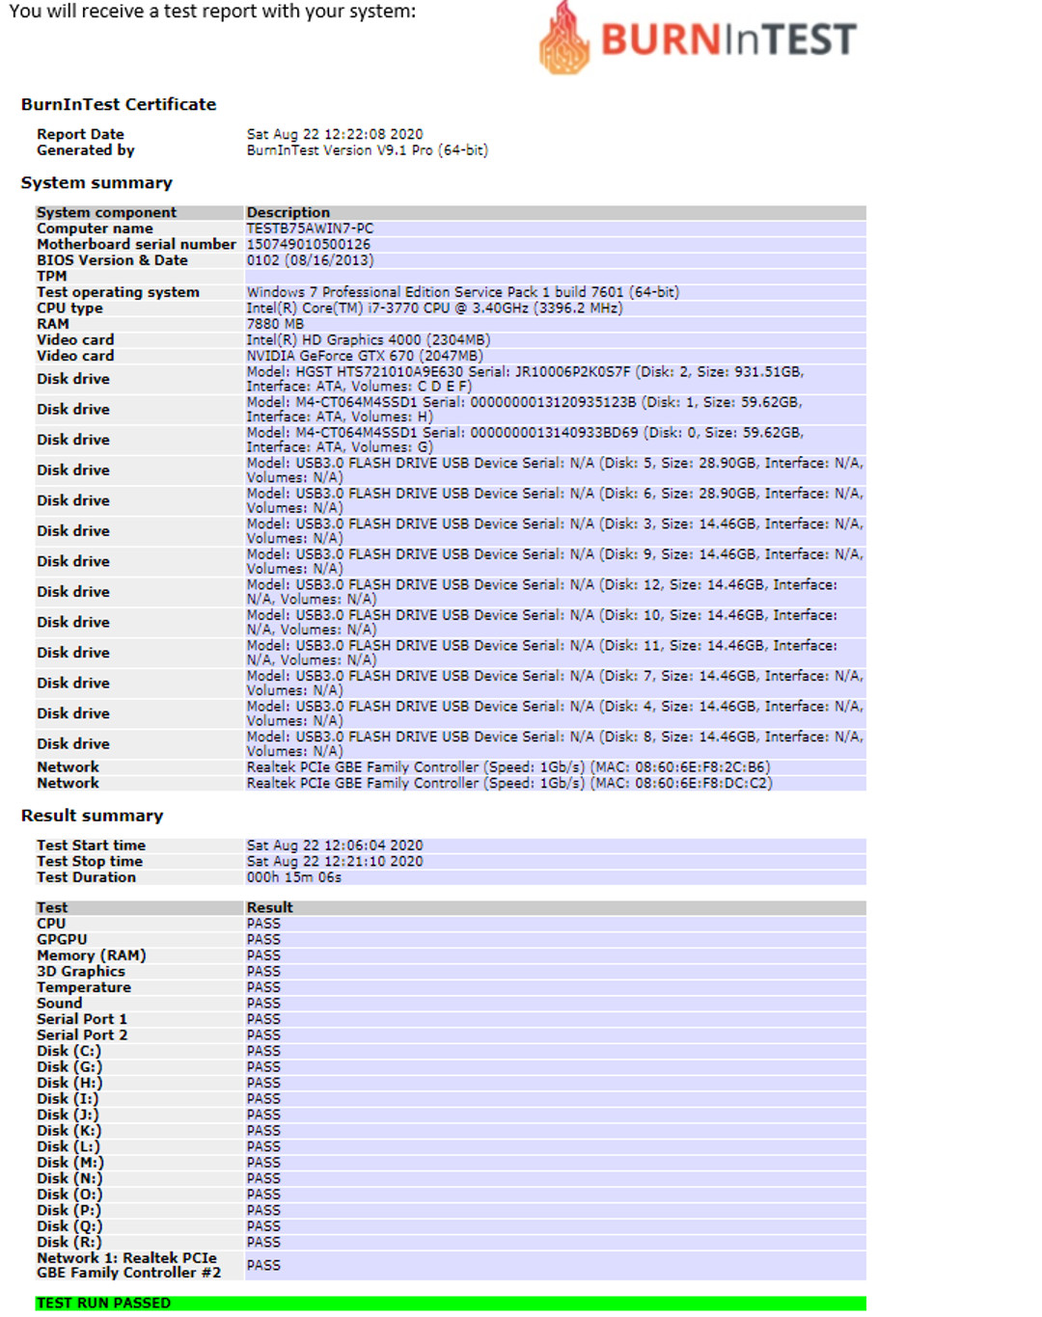Click the Sound test row label
Viewport: 1042px width, 1317px height.
point(60,1004)
